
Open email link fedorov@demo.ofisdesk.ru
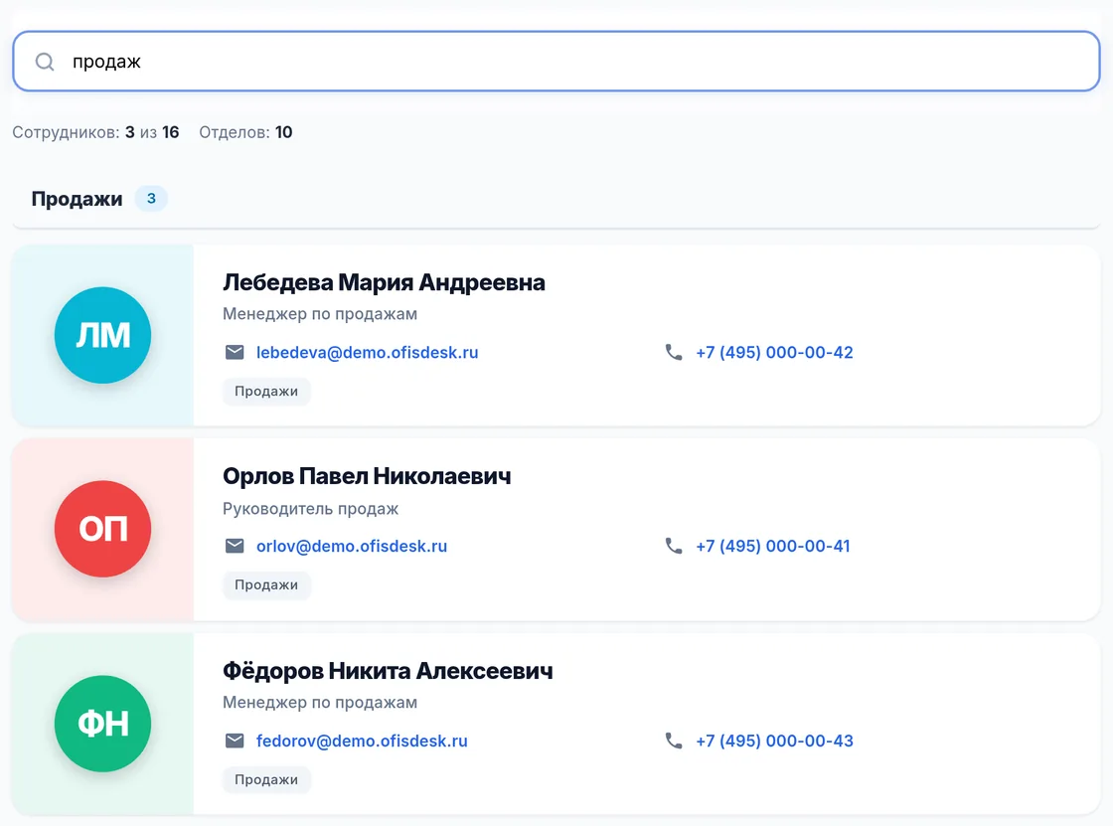coord(362,741)
